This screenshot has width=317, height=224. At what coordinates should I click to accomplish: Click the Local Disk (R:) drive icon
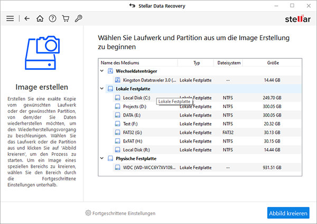(x=118, y=150)
